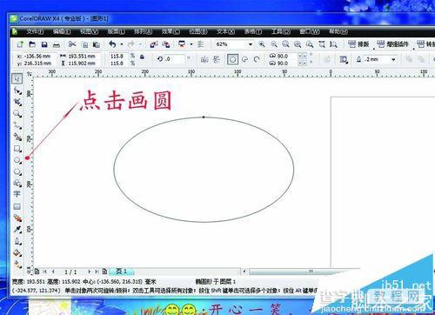Click the 增强插件 toolbar button
Screen dimensions: 435x315
(x=392, y=44)
